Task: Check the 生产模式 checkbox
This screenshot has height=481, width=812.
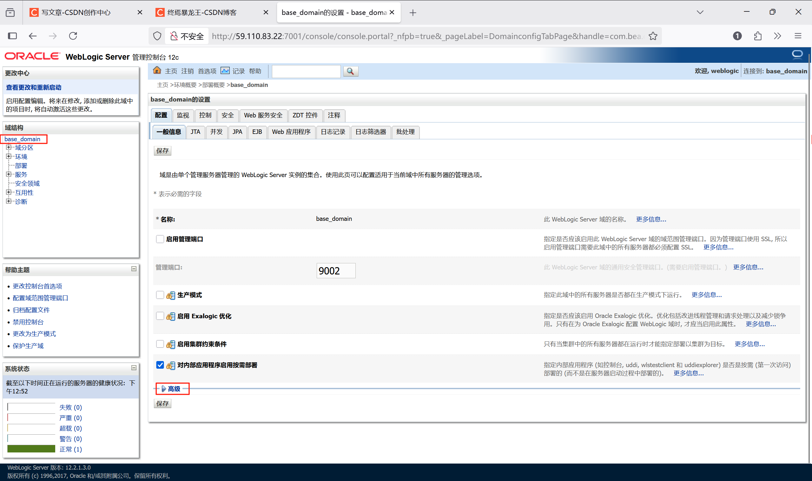Action: point(160,295)
